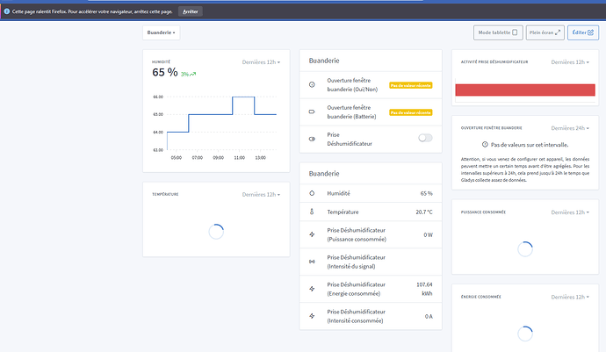This screenshot has width=606, height=352.
Task: Click the humidity line chart
Action: (221, 123)
